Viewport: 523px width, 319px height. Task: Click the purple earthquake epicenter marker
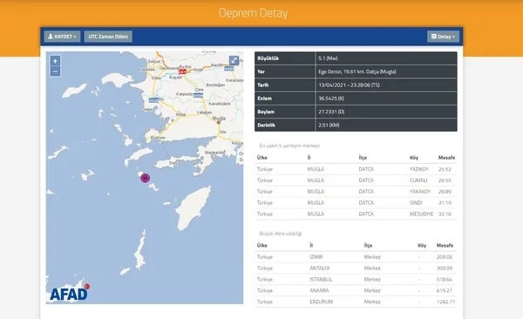click(x=145, y=178)
